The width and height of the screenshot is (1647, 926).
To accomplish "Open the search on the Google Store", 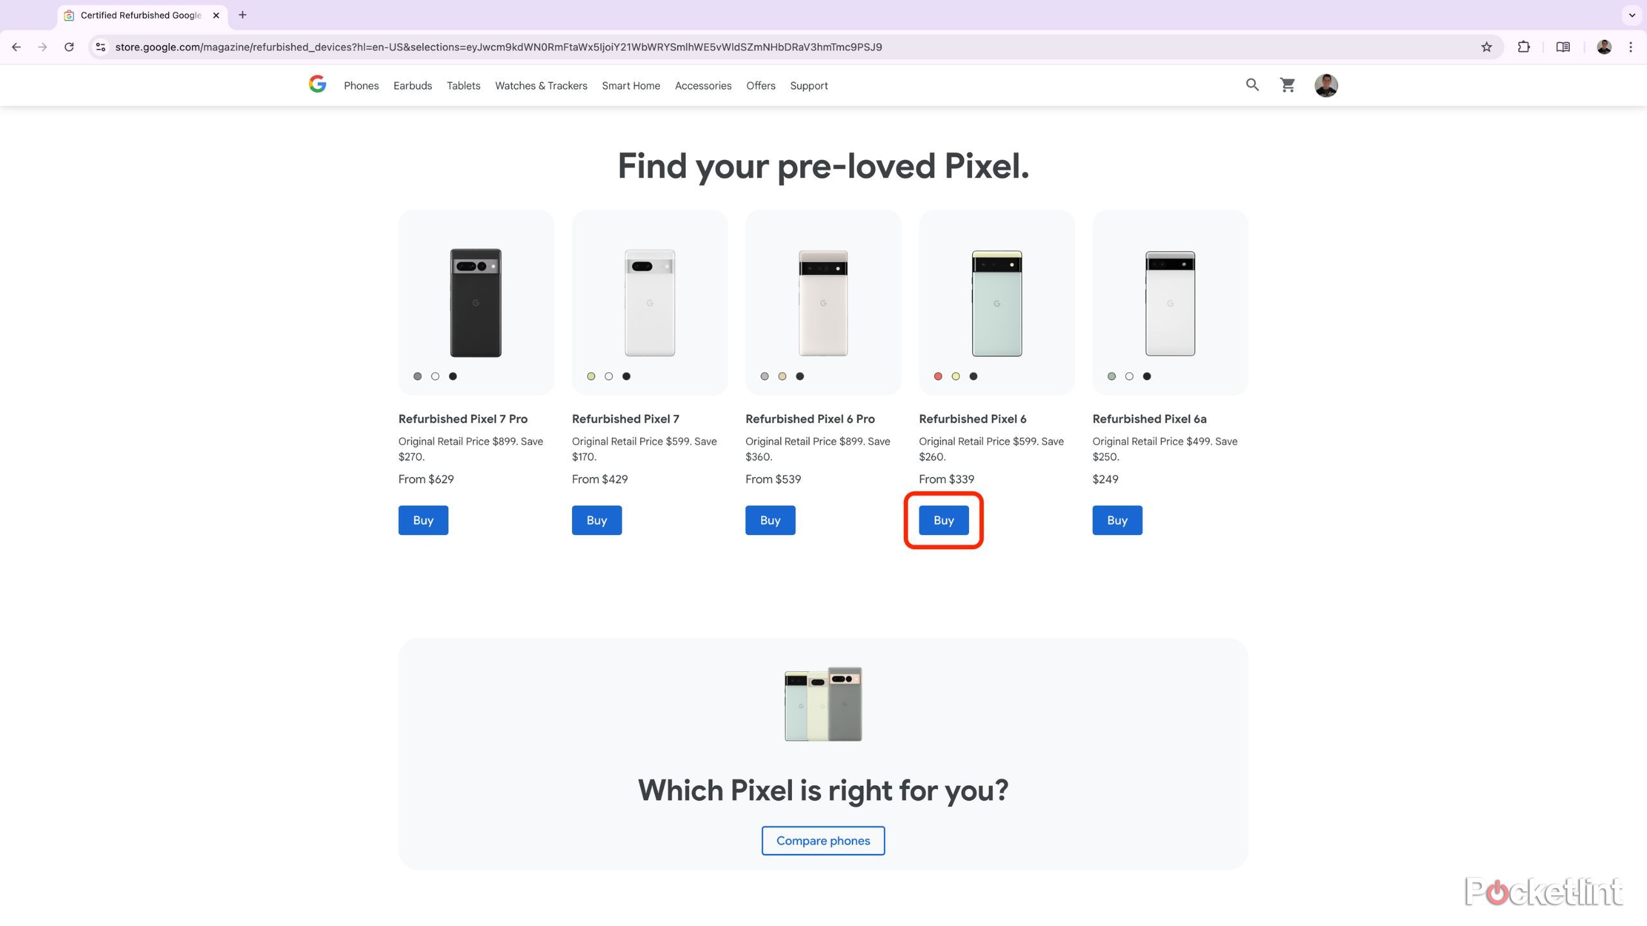I will coord(1253,85).
